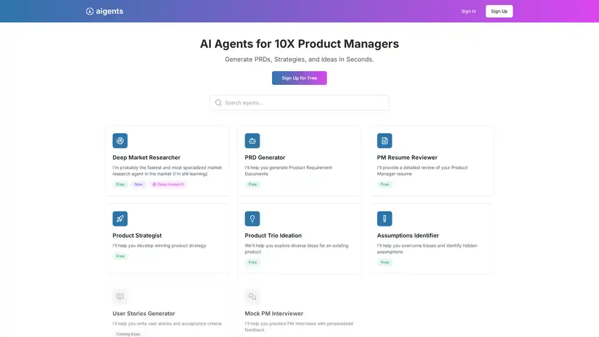Click the PM Resume Reviewer document icon
Viewport: 599px width, 337px height.
(384, 140)
